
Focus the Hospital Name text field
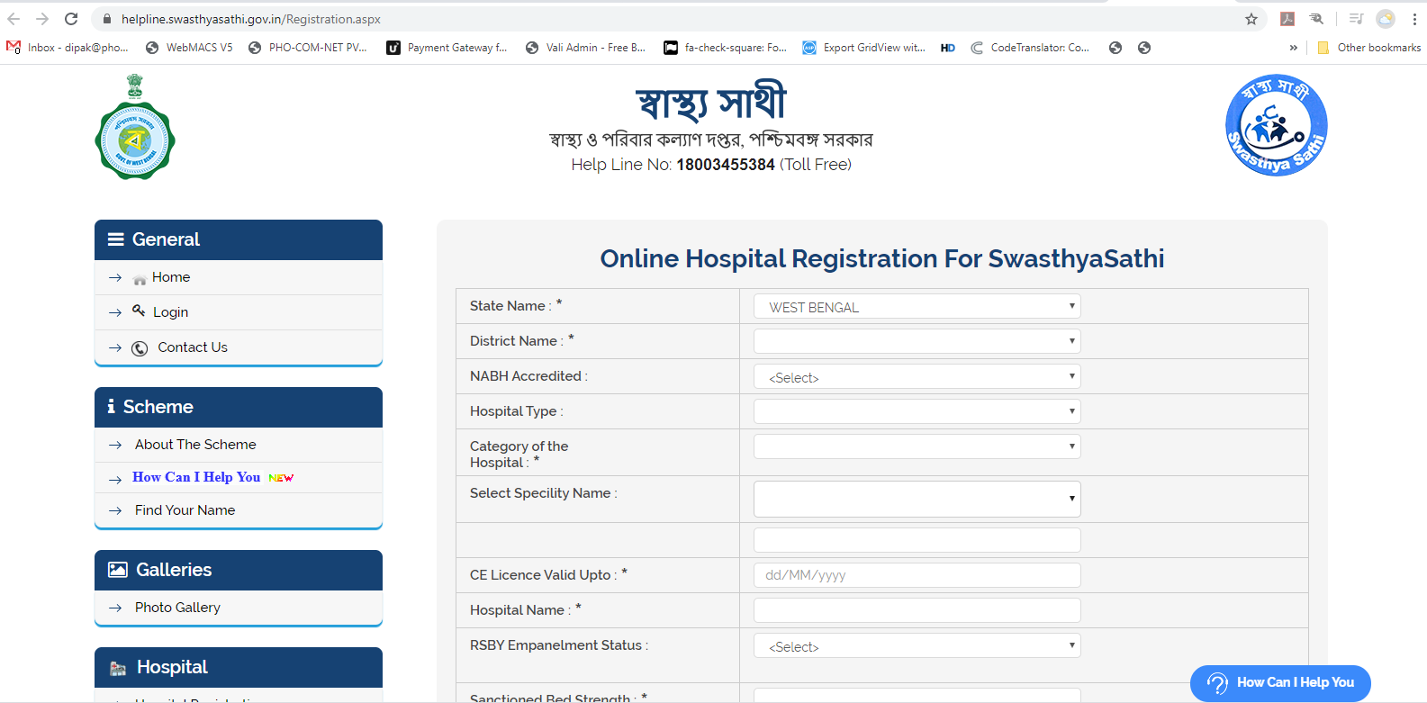(x=917, y=610)
